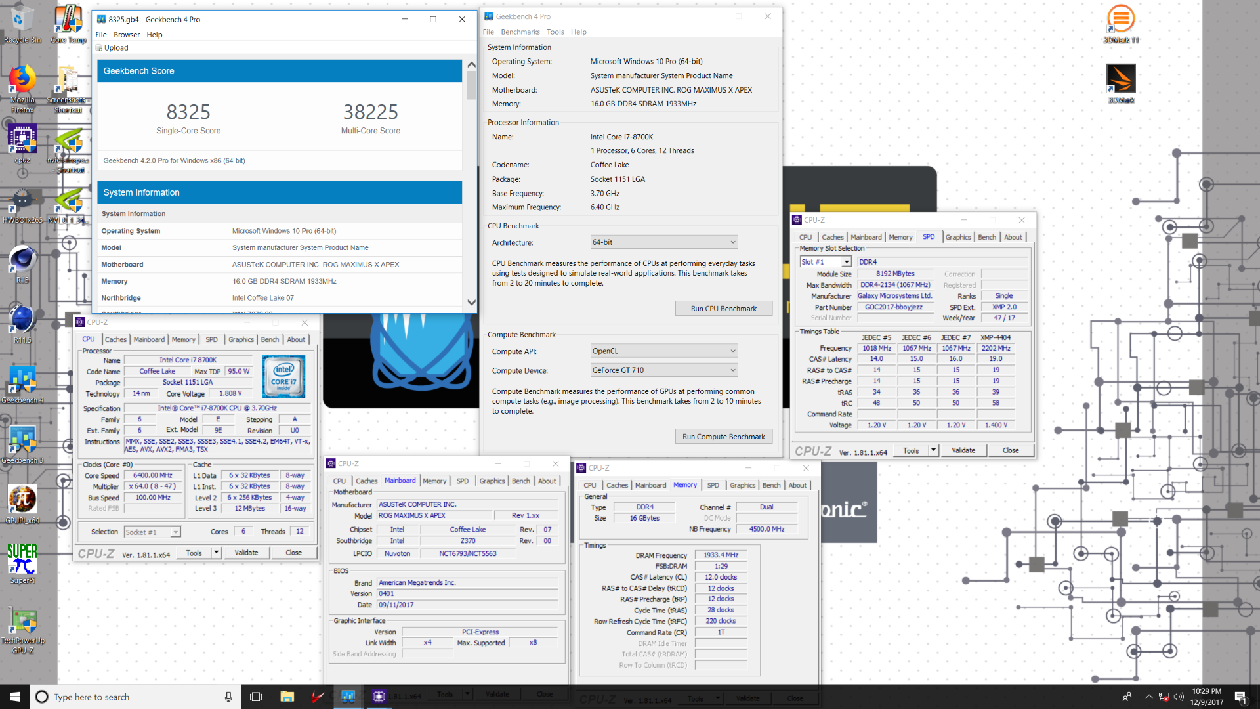Open the 3DMark 11 desktop icon
Viewport: 1260px width, 709px height.
(x=1121, y=24)
